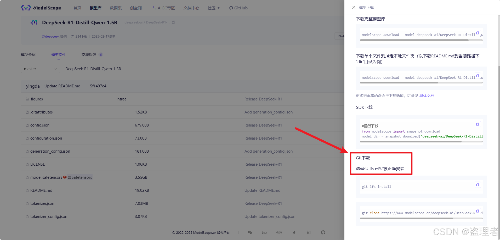Open the master branch dropdown

(x=41, y=69)
